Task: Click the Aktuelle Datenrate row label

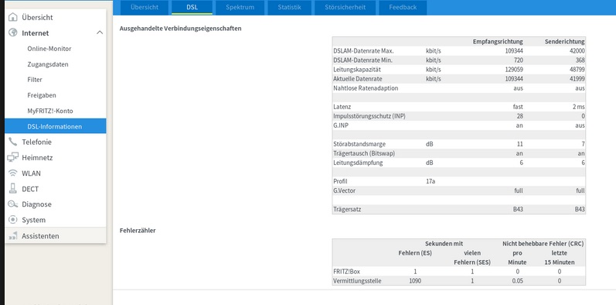Action: pyautogui.click(x=358, y=79)
